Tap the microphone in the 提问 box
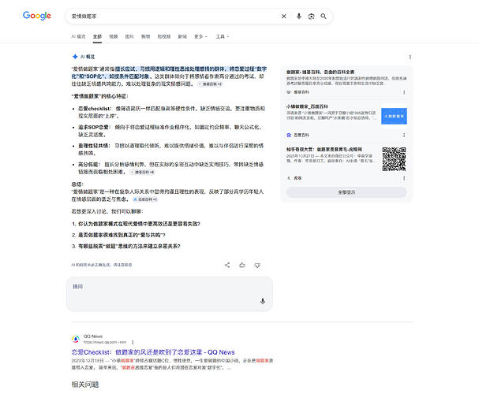 pos(263,301)
